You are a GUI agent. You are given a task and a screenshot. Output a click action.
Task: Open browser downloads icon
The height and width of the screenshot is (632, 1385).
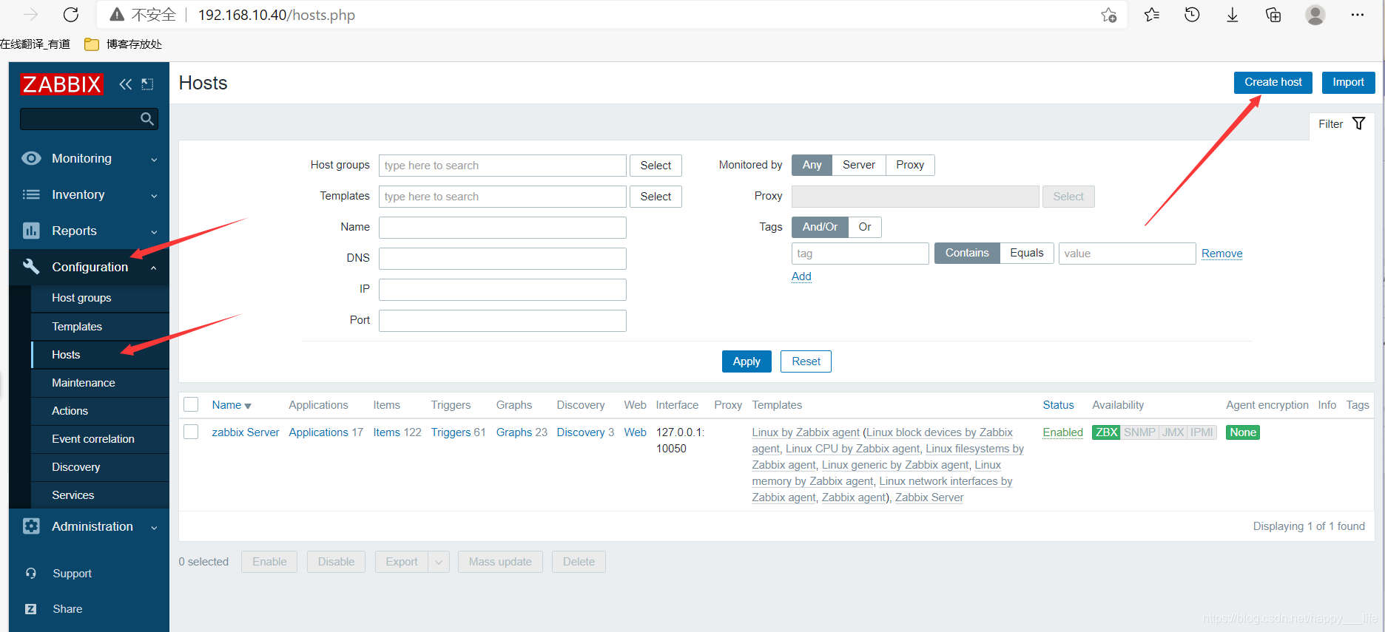1233,15
